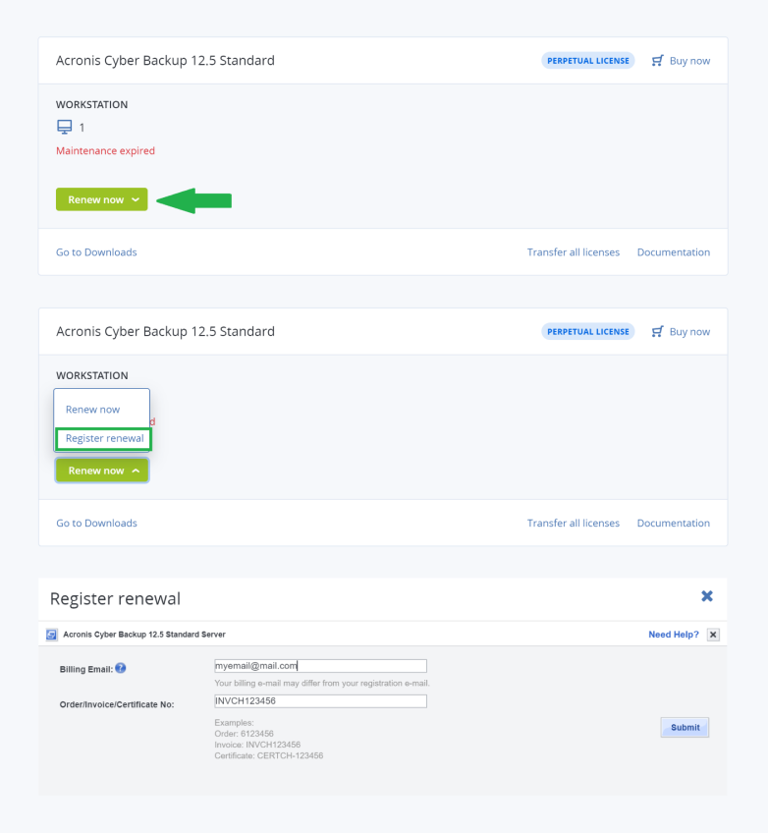Click Buy now in the second license card

pos(689,332)
